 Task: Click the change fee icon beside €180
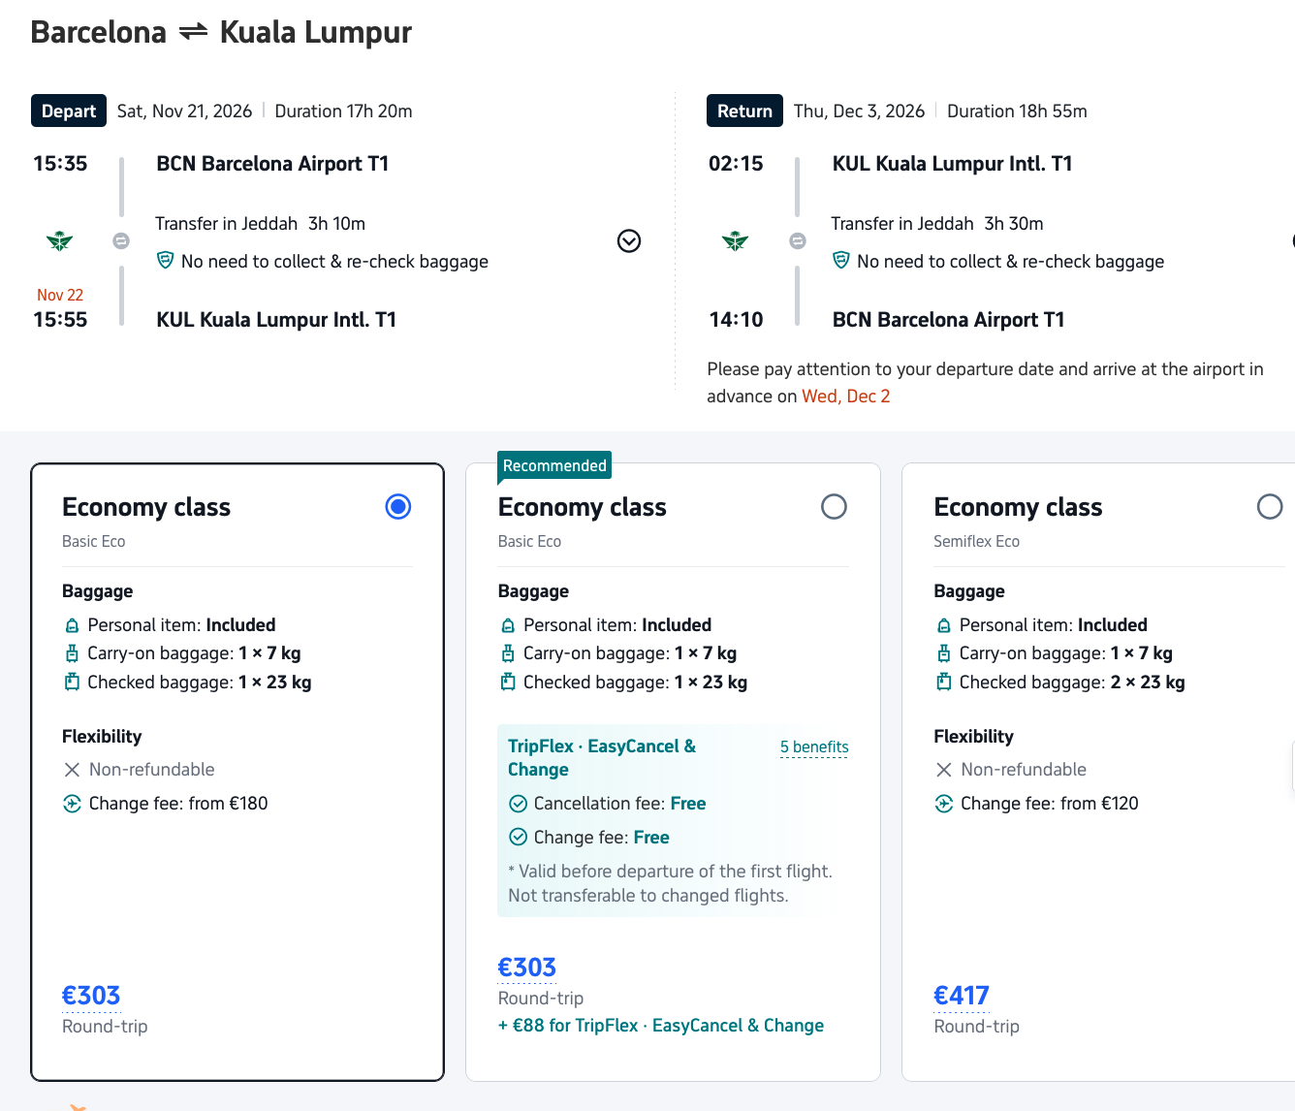[x=72, y=804]
